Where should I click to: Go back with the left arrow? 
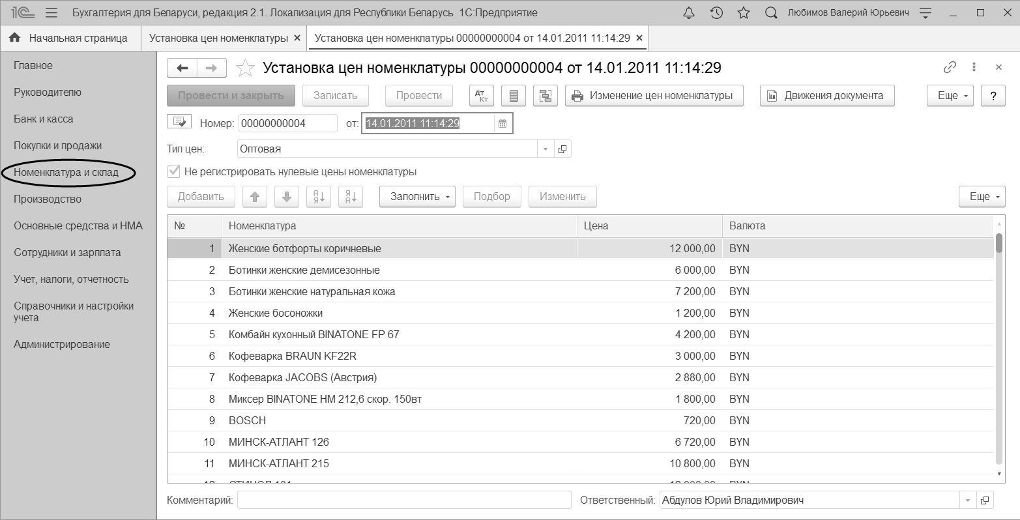coord(182,68)
